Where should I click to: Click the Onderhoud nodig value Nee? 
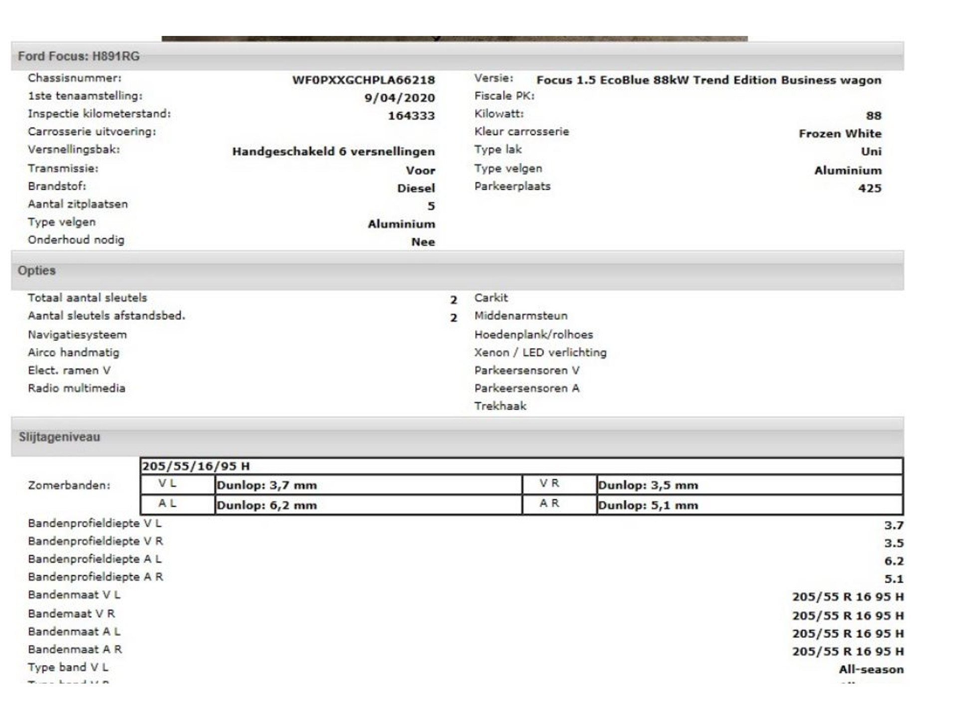(x=423, y=242)
